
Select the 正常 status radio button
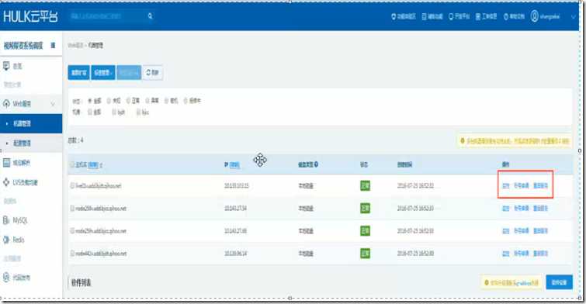128,101
